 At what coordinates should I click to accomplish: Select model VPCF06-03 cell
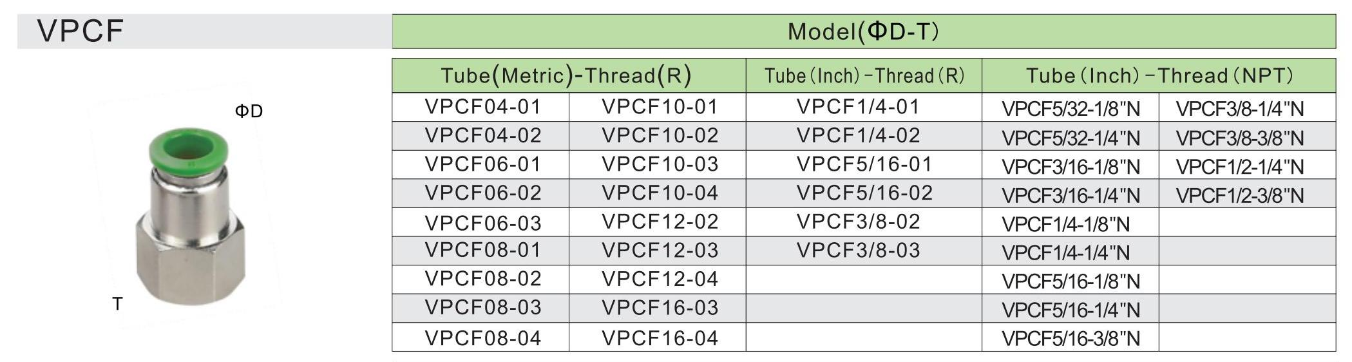tap(482, 223)
